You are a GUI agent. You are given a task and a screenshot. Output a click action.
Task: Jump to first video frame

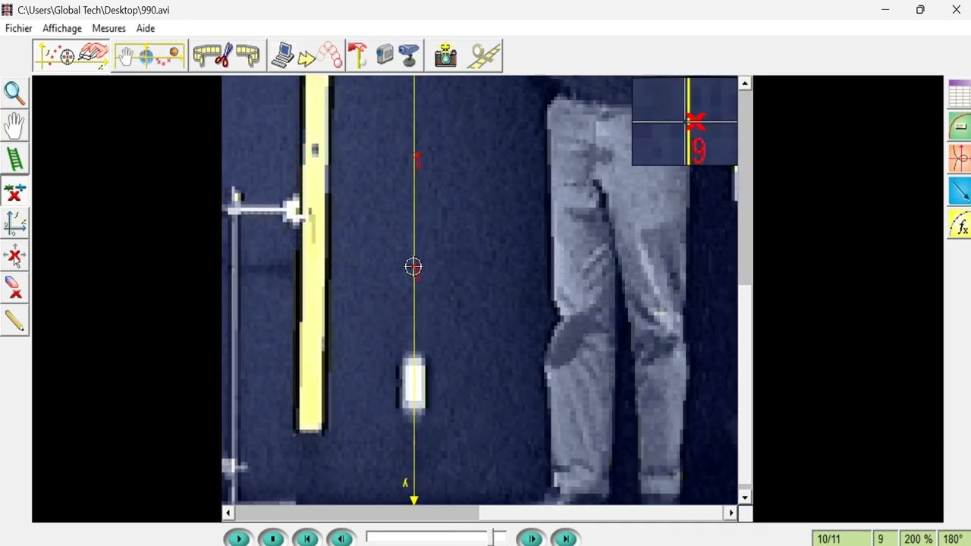pyautogui.click(x=306, y=538)
